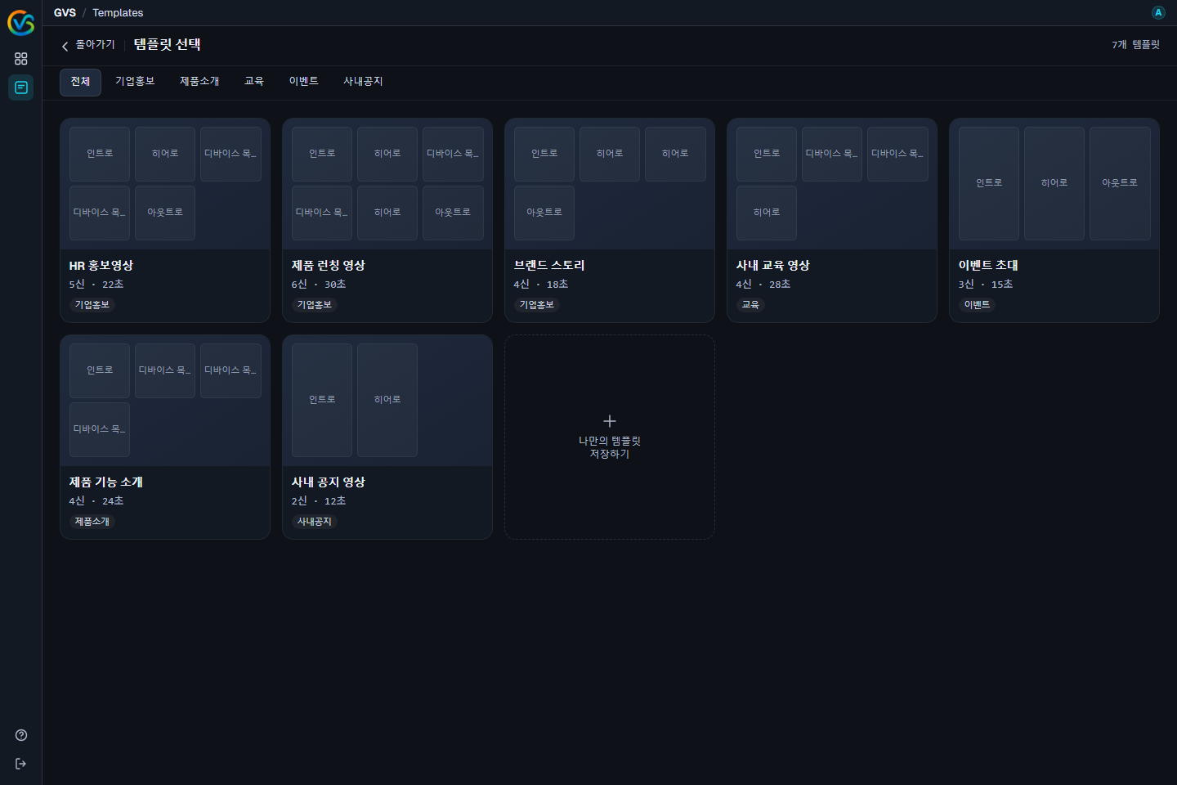
Task: Click the "6신 · 30초" info text
Action: (x=319, y=285)
